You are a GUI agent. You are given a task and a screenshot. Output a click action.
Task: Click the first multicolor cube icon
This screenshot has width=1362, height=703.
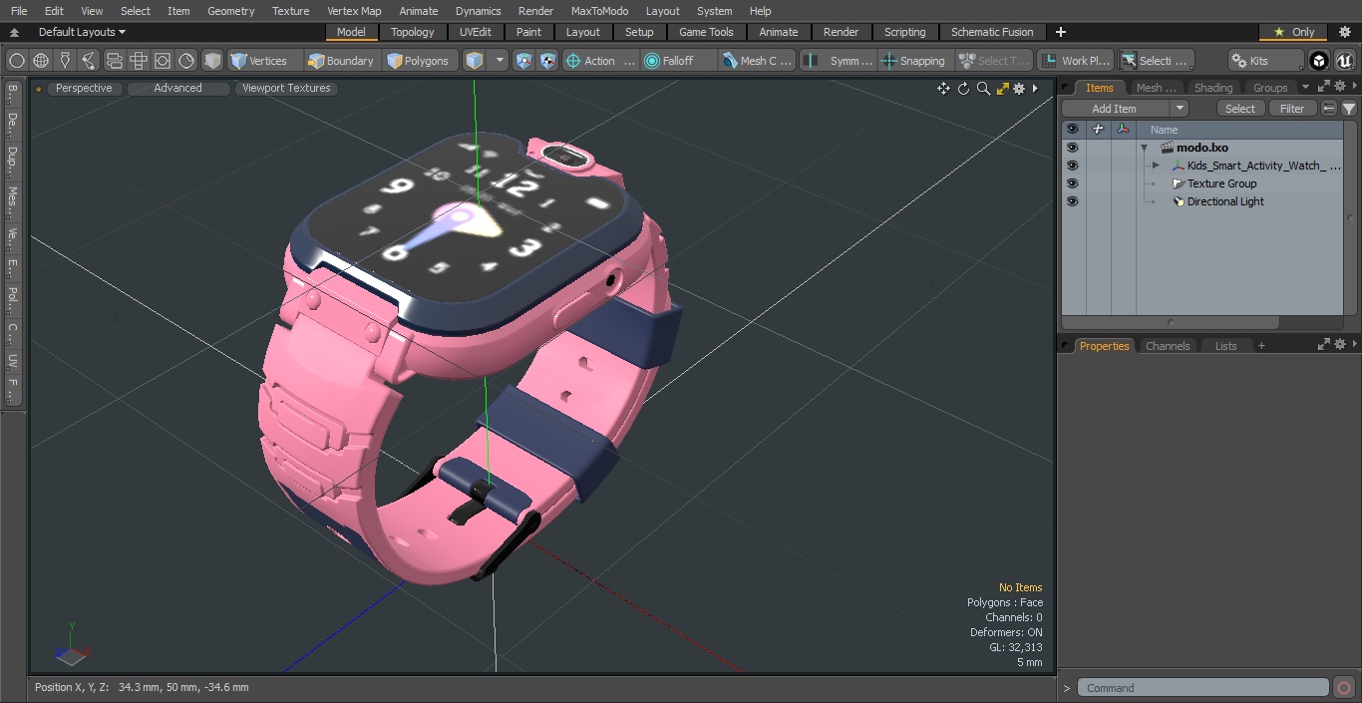coord(524,61)
